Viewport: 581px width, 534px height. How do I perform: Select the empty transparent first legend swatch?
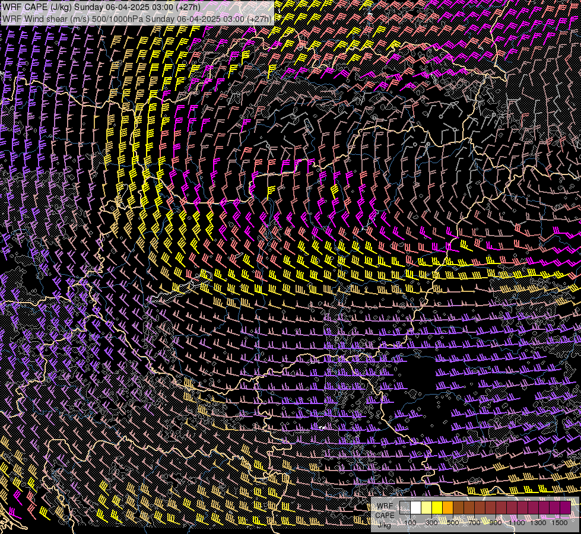405,508
